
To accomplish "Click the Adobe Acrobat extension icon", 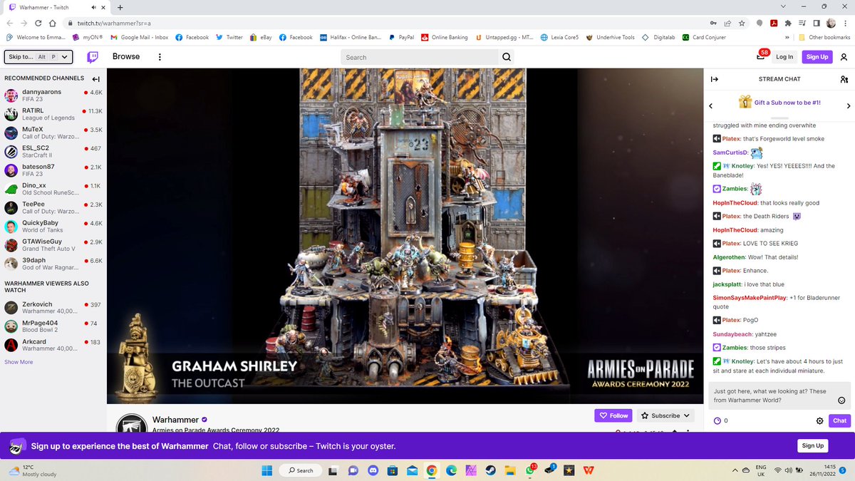I will [x=774, y=23].
